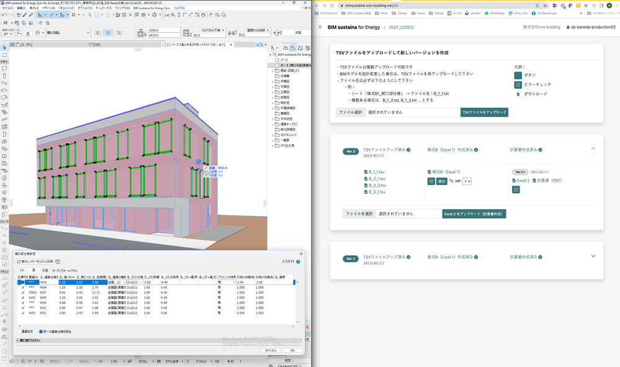
Task: Click the zoom in icon in Archicad status bar
Action: [23, 361]
